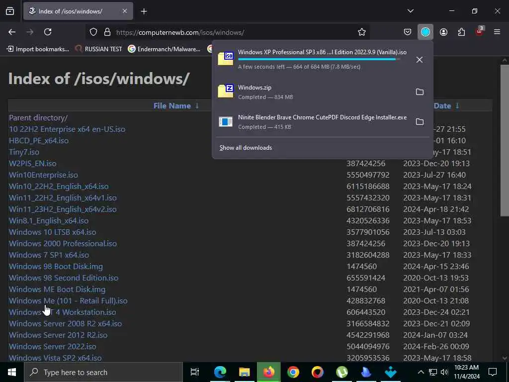Open Parent directory/ link
Screen dimensions: 509x382
pyautogui.click(x=38, y=118)
